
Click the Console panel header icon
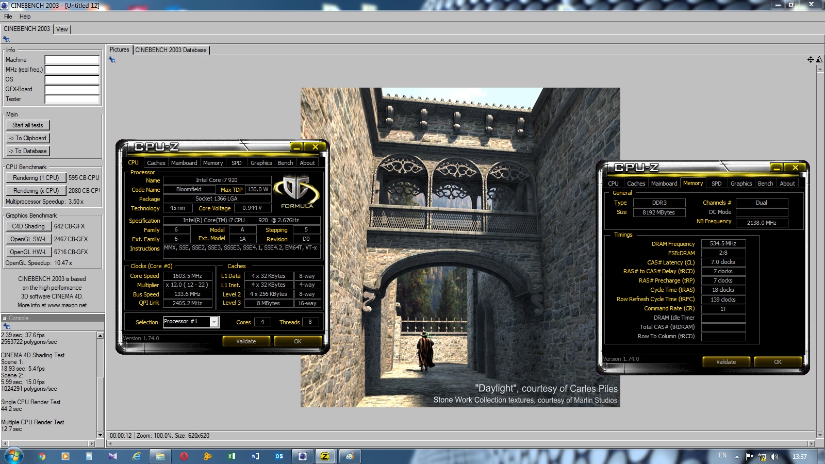click(x=5, y=318)
